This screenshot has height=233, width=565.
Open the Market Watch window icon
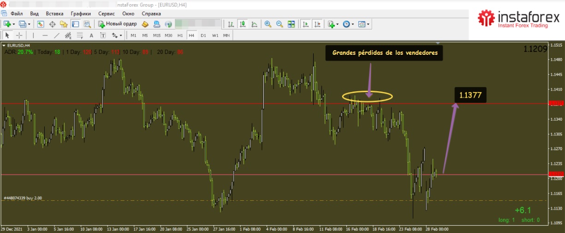[41, 24]
